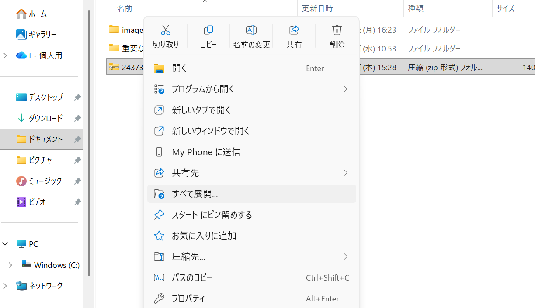Click the 共有 (share) icon

coord(294,30)
